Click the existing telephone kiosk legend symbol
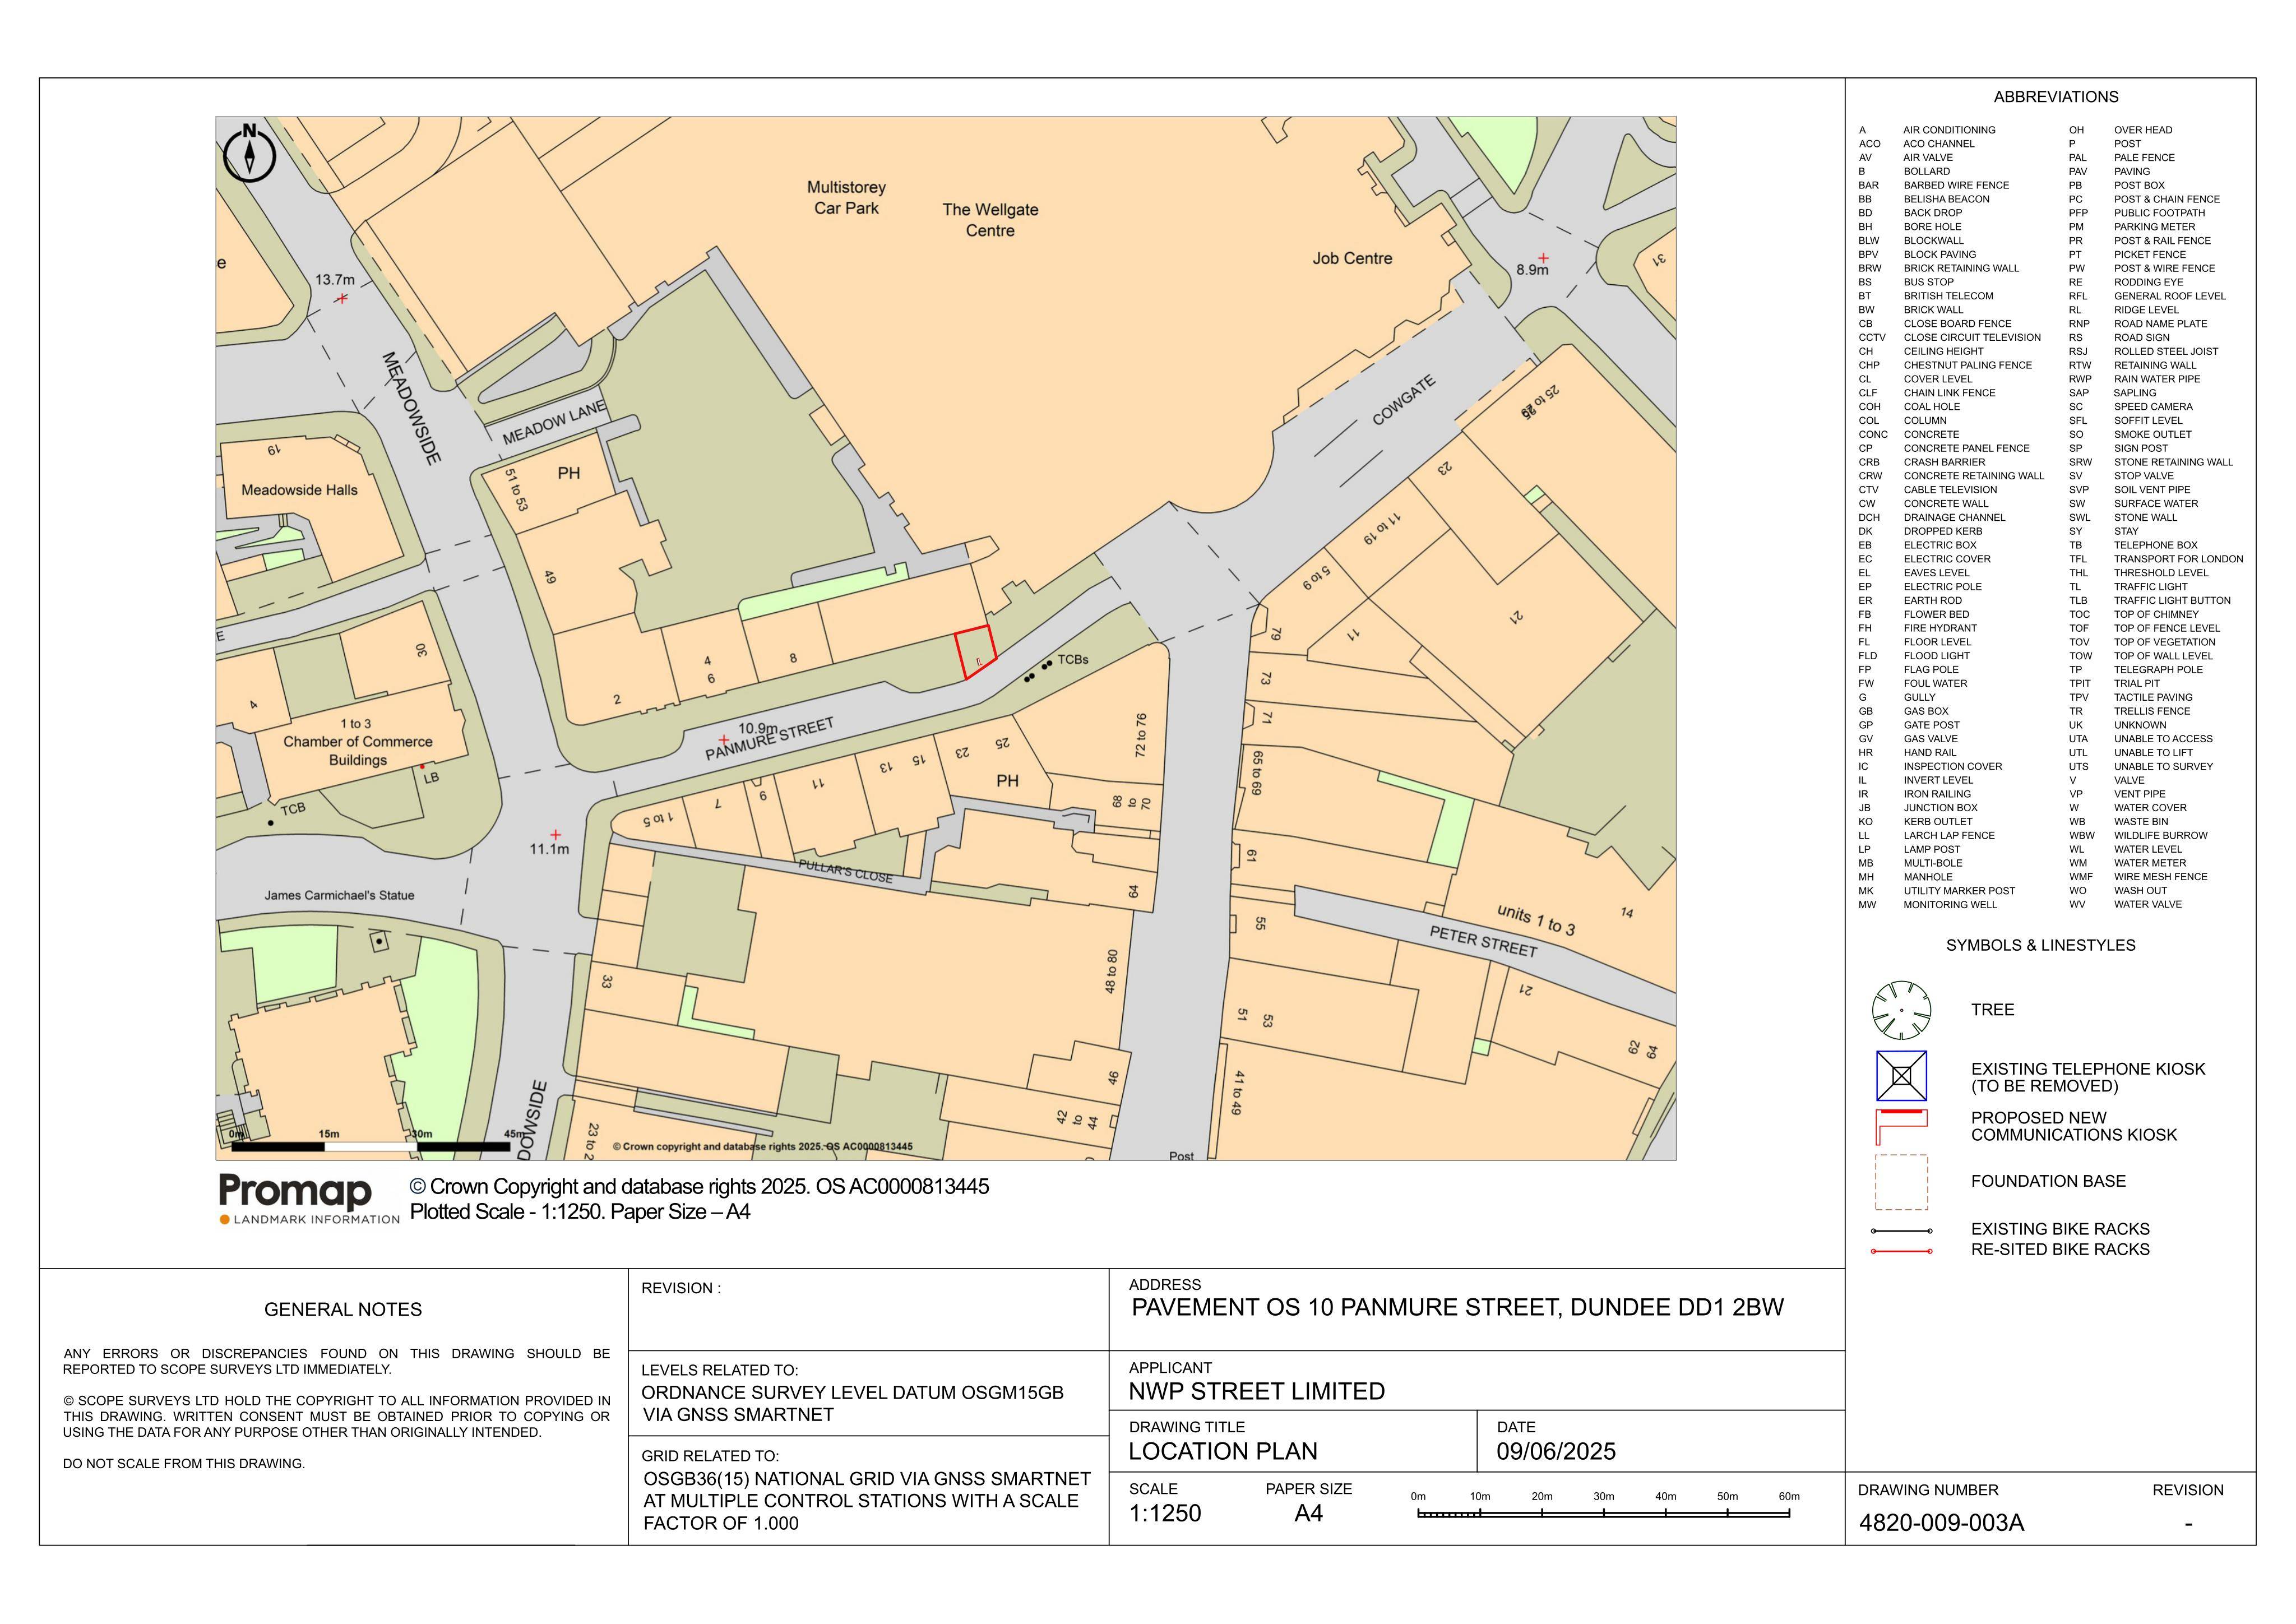The image size is (2296, 1624). pos(1901,1076)
